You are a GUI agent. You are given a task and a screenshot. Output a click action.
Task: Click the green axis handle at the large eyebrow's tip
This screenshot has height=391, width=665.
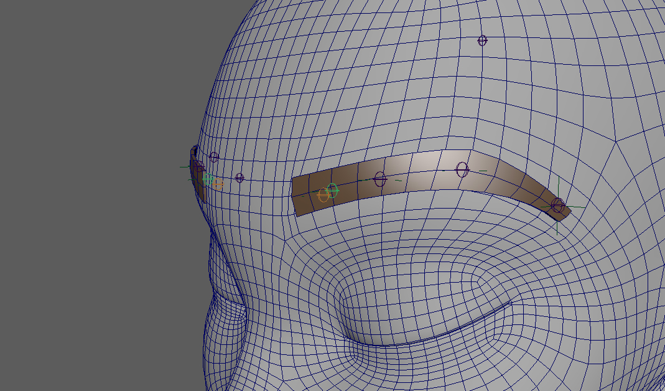pos(558,184)
